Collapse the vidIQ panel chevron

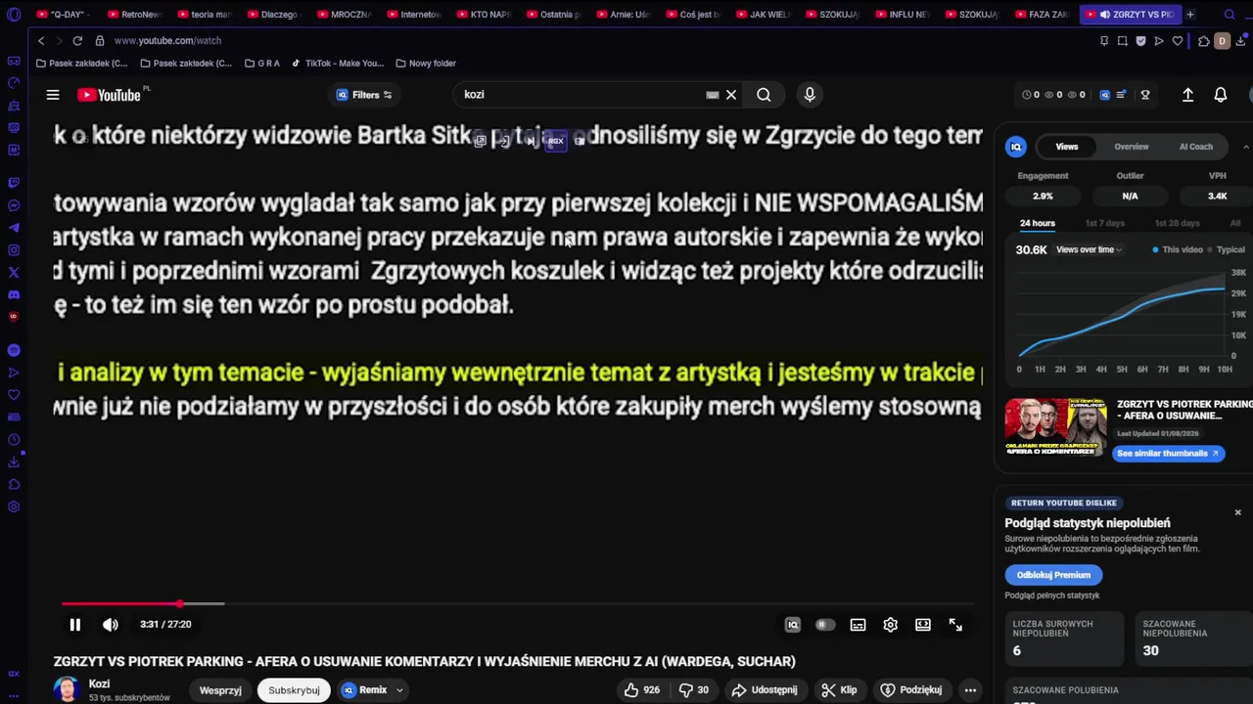pyautogui.click(x=1245, y=147)
